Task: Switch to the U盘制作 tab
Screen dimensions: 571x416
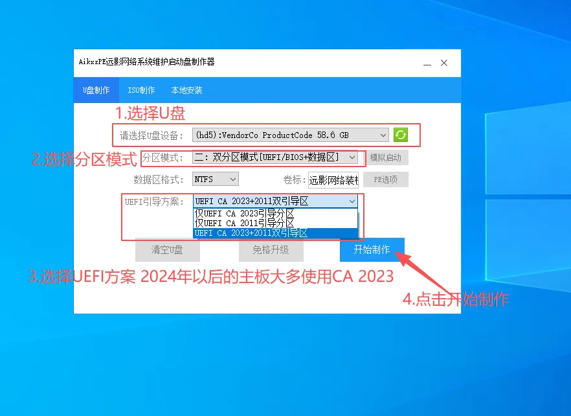Action: pyautogui.click(x=96, y=90)
